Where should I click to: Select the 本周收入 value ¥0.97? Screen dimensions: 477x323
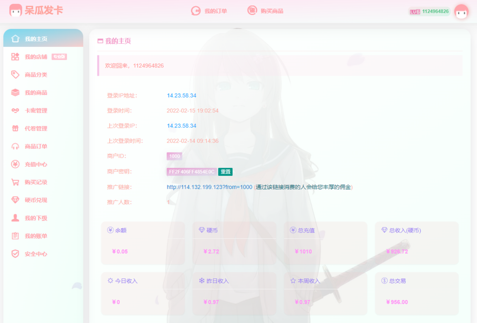(x=302, y=303)
